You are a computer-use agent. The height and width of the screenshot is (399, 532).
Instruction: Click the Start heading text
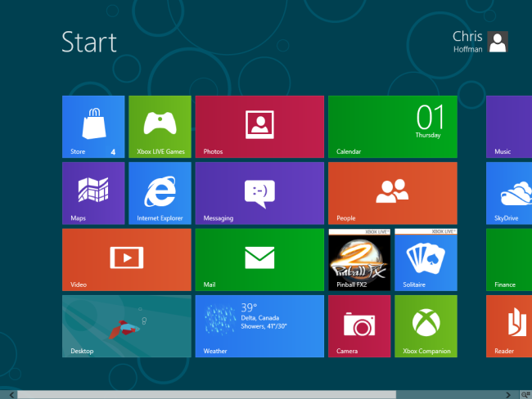coord(89,42)
